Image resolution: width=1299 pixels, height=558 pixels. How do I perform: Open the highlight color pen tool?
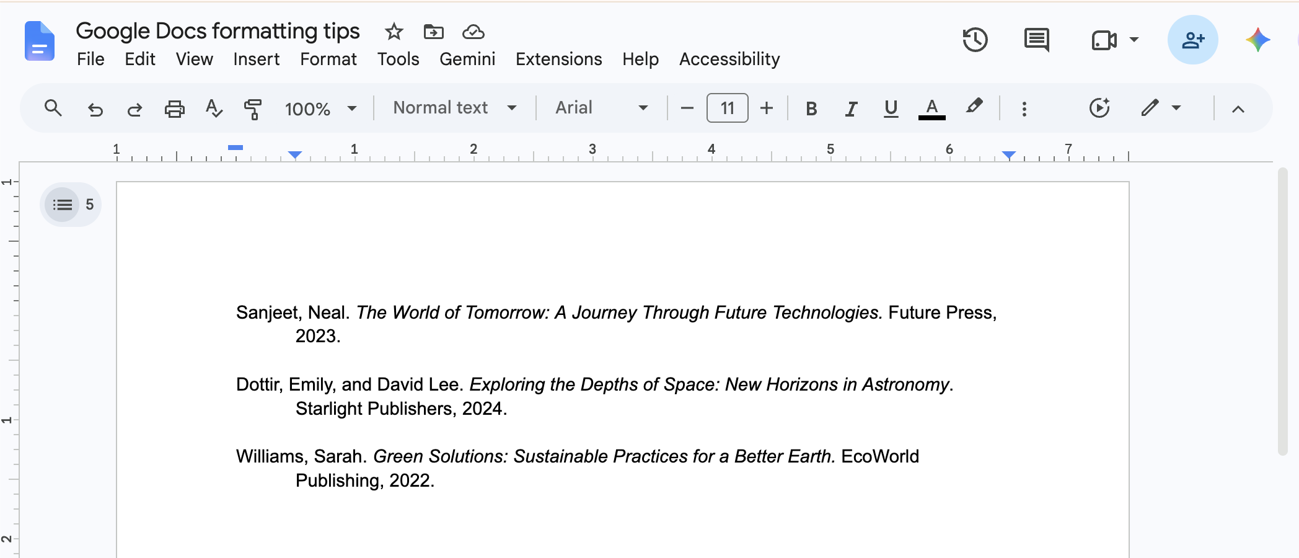(974, 107)
